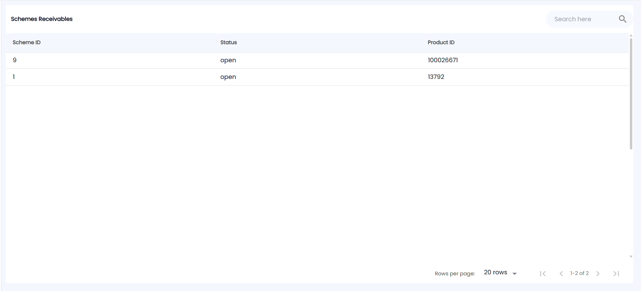
Task: Select Scheme ID 9 cell
Action: (15, 60)
